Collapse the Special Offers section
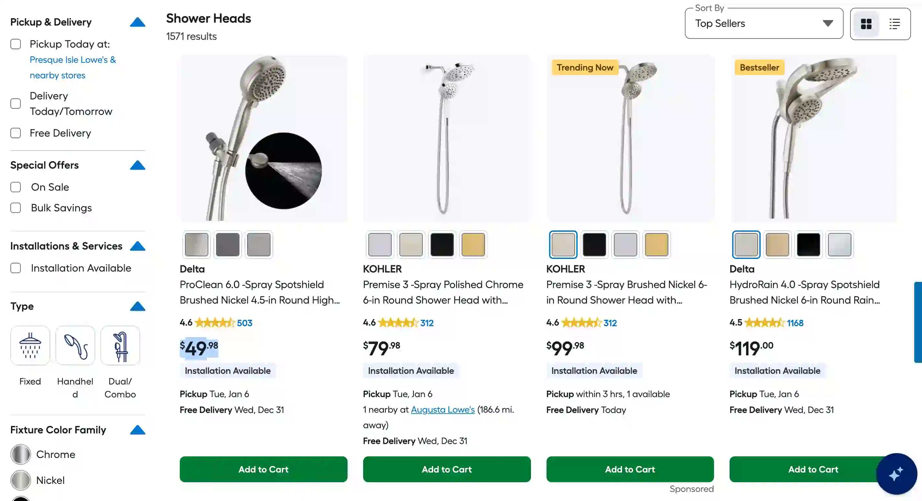The width and height of the screenshot is (922, 501). [x=138, y=165]
